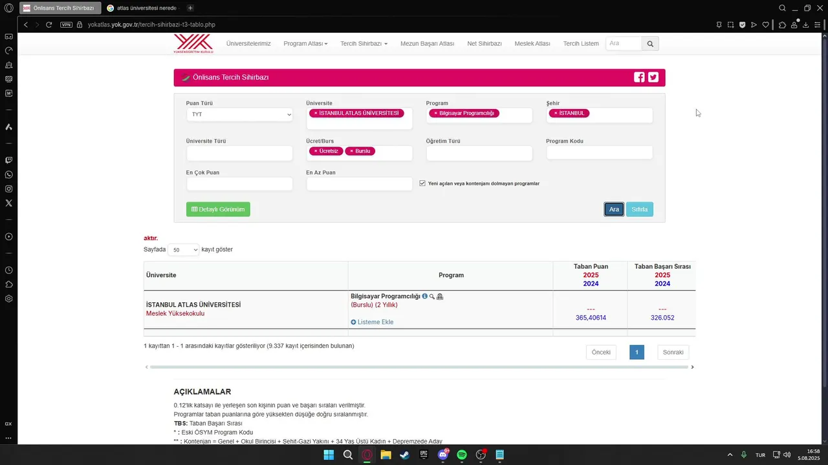Image resolution: width=828 pixels, height=465 pixels.
Task: Open the Öğretim Türü selection field
Action: tap(479, 153)
